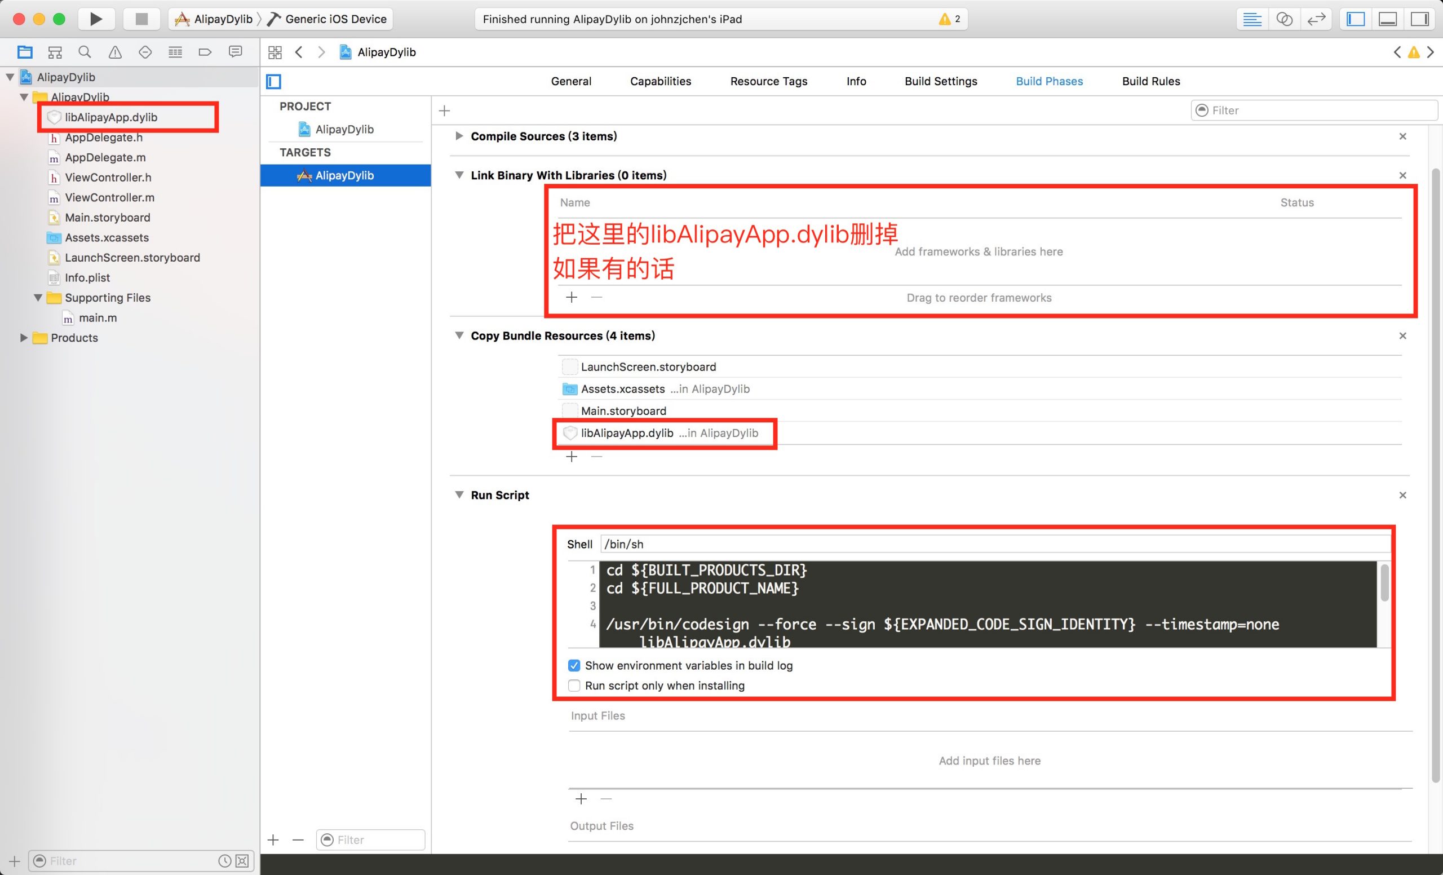Delete the Run Script phase
The width and height of the screenshot is (1443, 875).
click(1402, 496)
